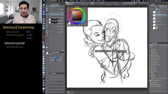Toggle visibility of the body layer
Viewport: 168px width, 94px height.
(x=150, y=25)
